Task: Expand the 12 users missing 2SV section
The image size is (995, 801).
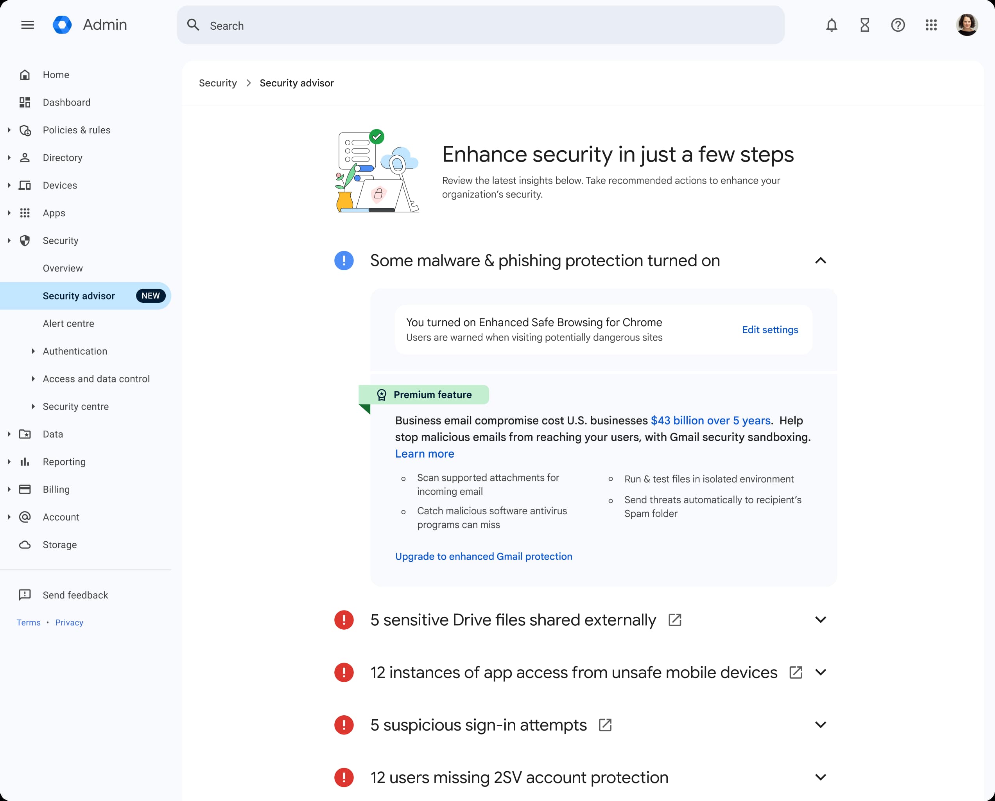Action: pyautogui.click(x=820, y=778)
